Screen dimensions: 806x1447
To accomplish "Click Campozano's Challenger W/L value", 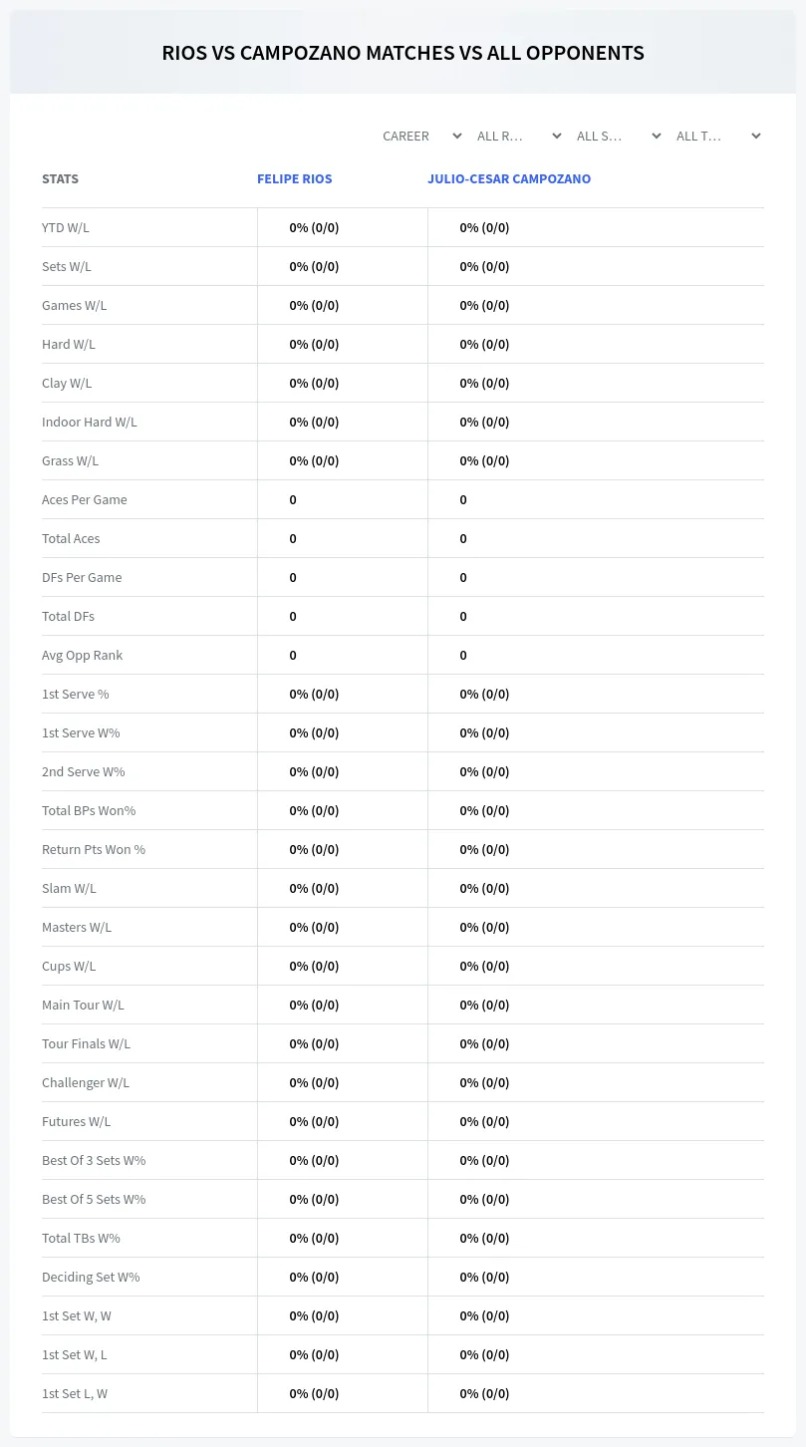I will tap(484, 1082).
